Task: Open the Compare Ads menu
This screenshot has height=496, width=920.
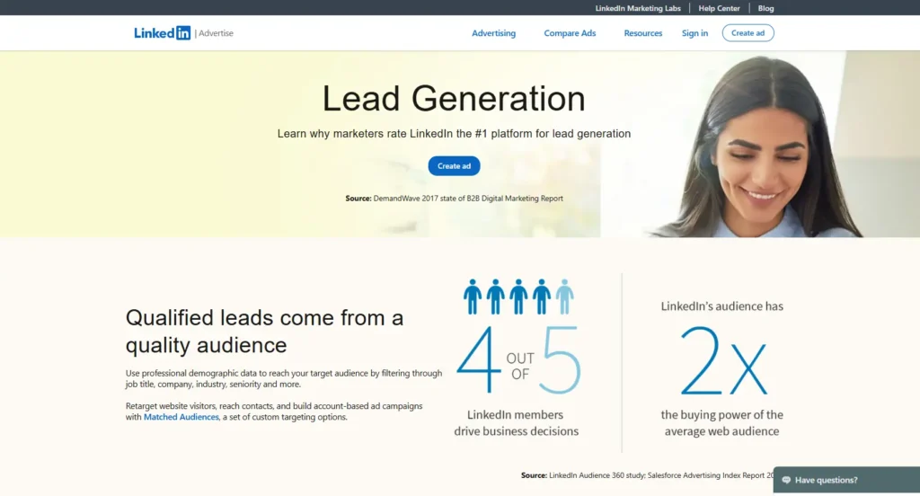Action: (570, 33)
